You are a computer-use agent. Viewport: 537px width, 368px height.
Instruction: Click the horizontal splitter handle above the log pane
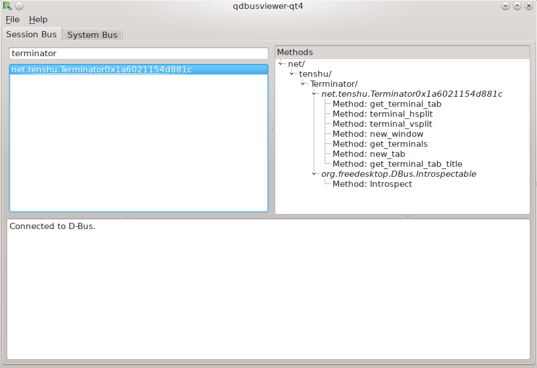pos(268,216)
